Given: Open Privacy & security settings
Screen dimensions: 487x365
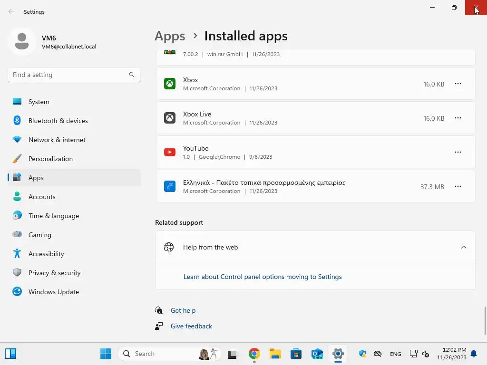Looking at the screenshot, I should 54,273.
